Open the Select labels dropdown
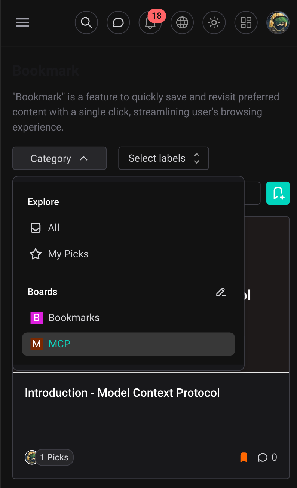 coord(163,158)
